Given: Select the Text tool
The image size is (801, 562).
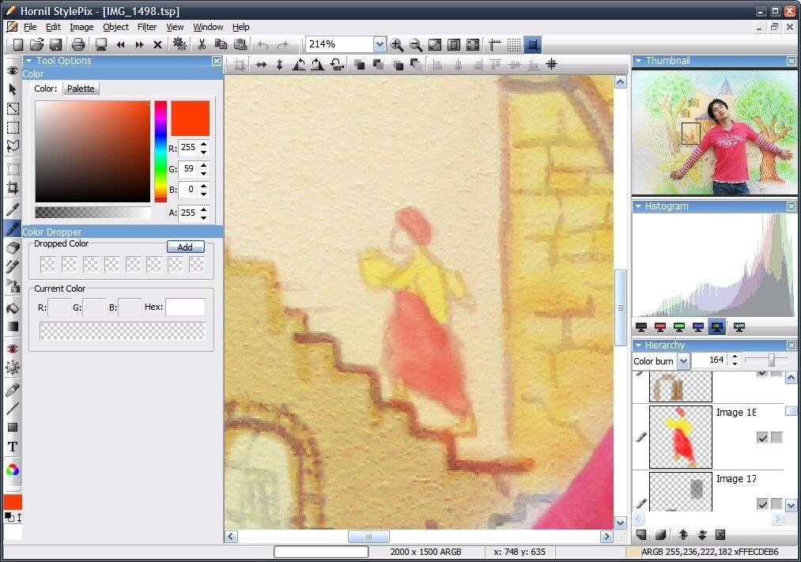Looking at the screenshot, I should (13, 447).
